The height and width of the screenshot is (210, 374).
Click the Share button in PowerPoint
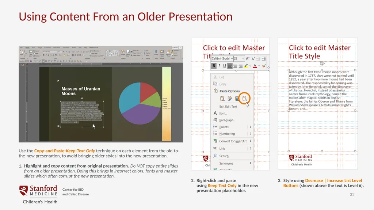click(x=175, y=47)
